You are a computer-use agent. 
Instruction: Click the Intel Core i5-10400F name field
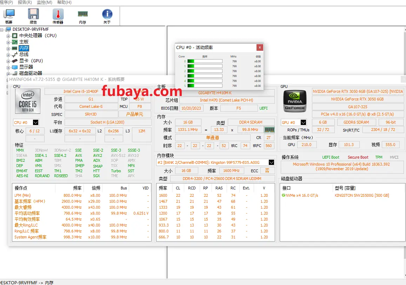tap(81, 91)
